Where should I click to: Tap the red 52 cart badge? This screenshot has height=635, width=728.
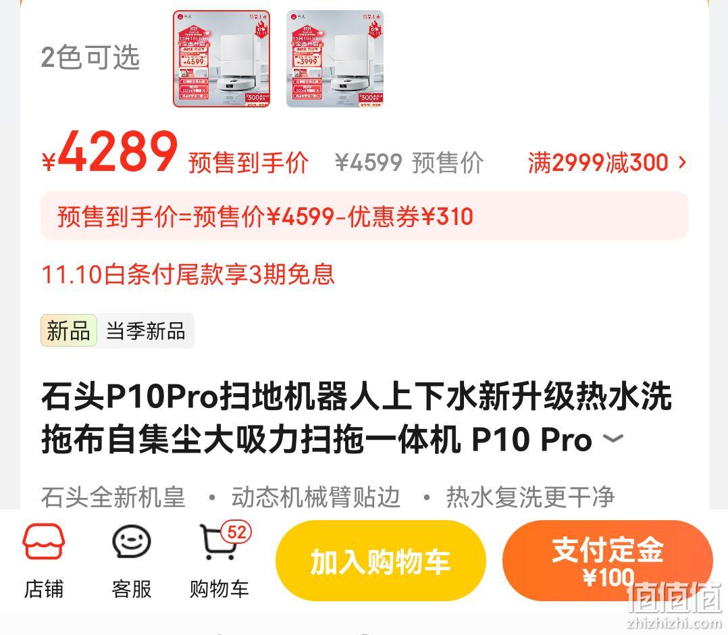tap(236, 532)
